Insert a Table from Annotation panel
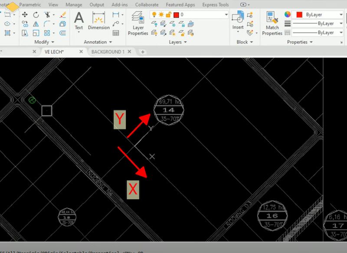The height and width of the screenshot is (253, 347). [x=116, y=33]
